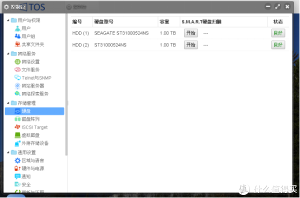The image size is (300, 198).
Task: Click sidebar vertical scrollbar
Action: [x=66, y=84]
